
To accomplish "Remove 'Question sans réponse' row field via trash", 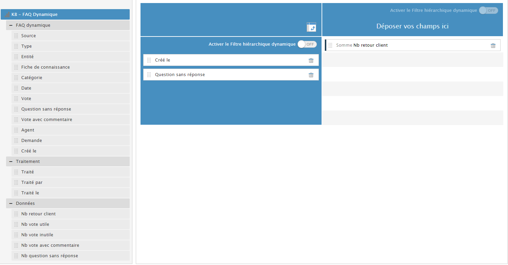I will point(311,75).
